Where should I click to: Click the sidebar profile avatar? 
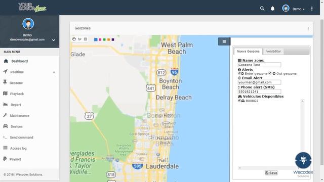28,24
